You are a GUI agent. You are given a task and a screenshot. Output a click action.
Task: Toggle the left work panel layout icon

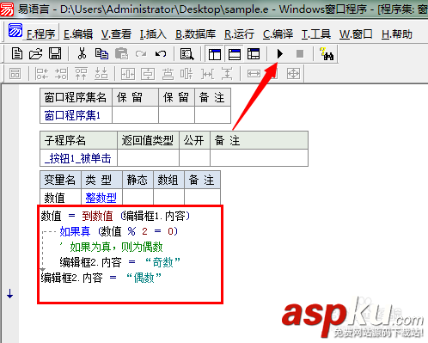click(215, 54)
